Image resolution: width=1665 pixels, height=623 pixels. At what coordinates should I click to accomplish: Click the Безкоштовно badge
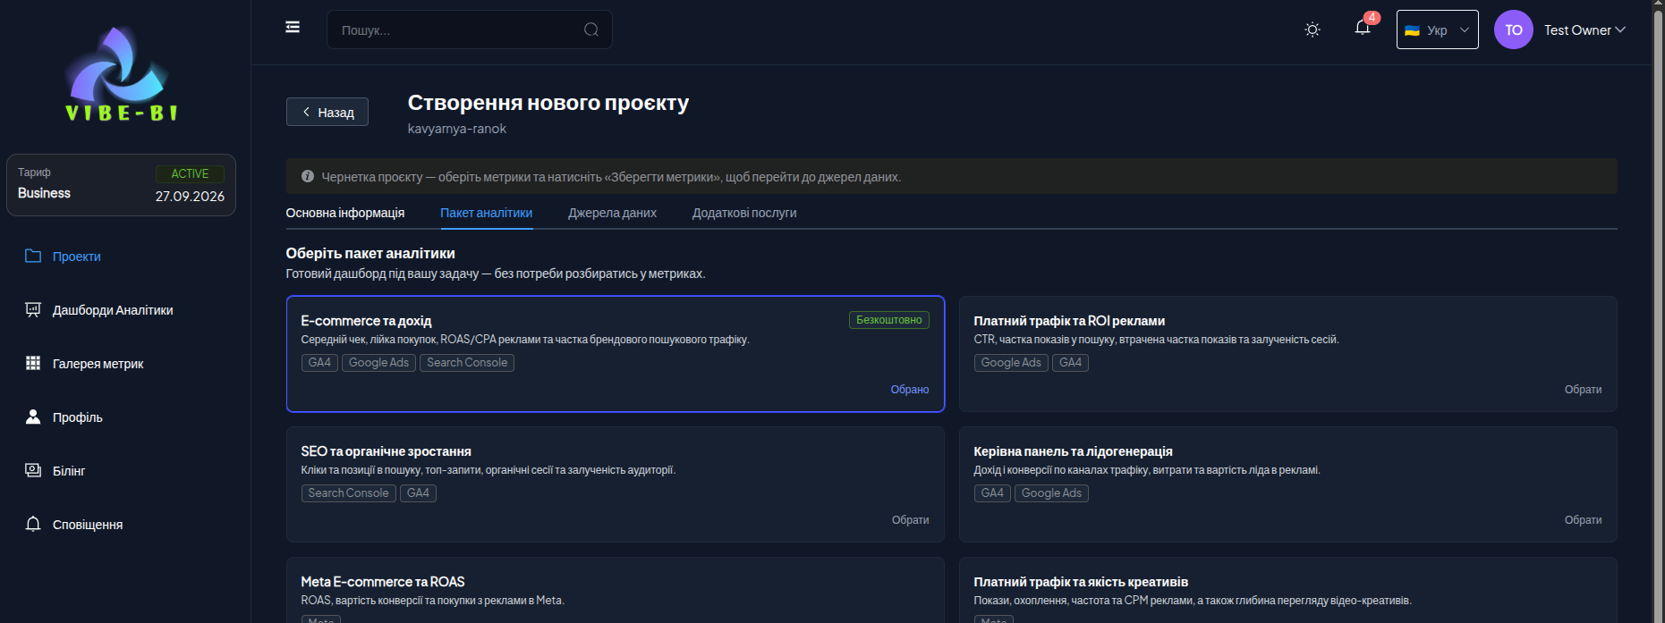[889, 320]
